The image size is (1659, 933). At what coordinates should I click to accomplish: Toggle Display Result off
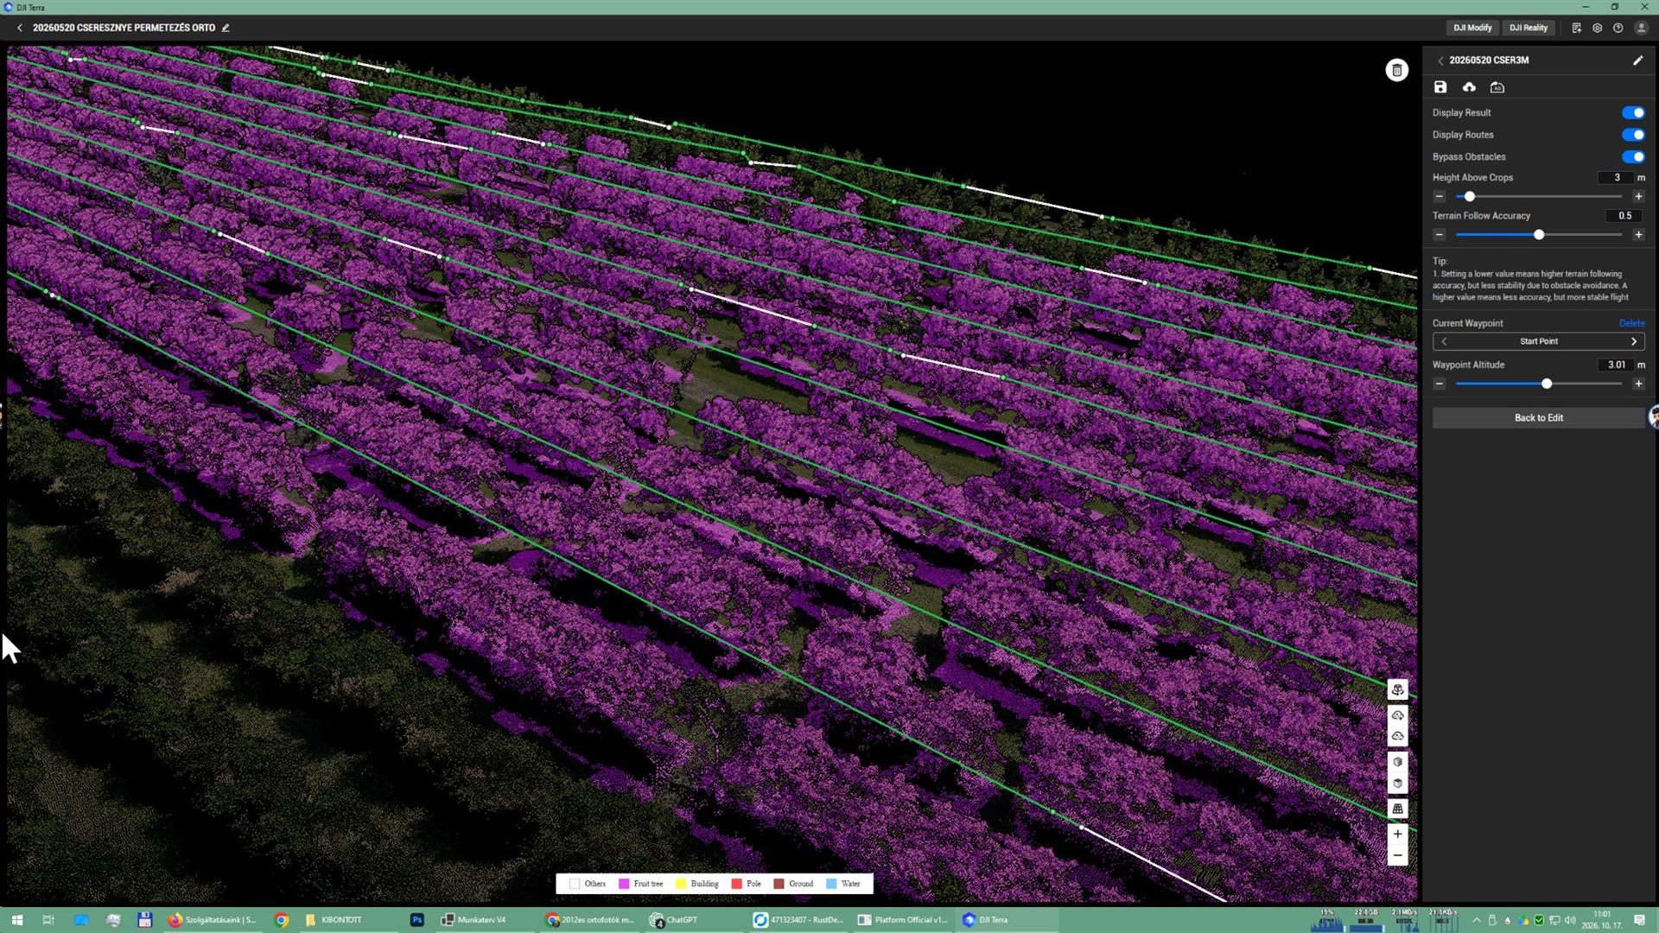pyautogui.click(x=1633, y=112)
